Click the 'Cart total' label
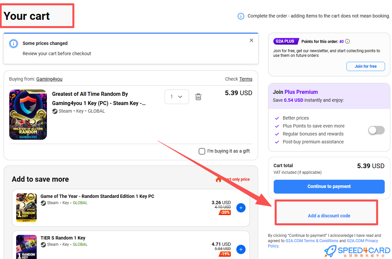Screen dimensions: 392x259 (x=283, y=166)
